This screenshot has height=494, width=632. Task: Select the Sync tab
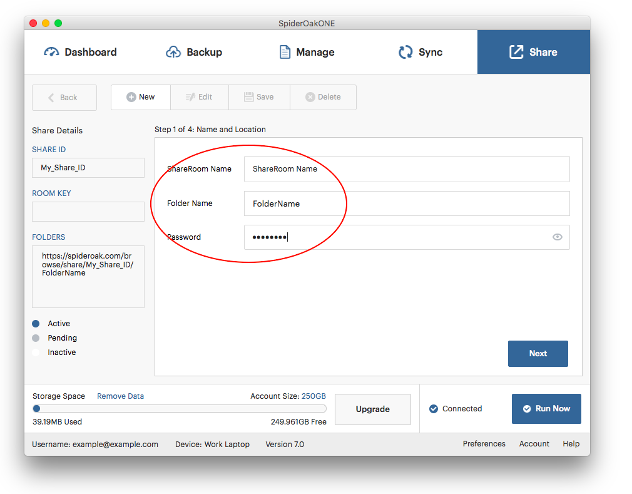click(420, 52)
